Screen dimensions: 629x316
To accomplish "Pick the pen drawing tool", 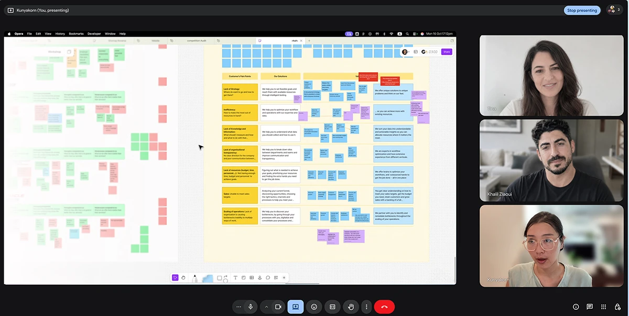I will coord(195,278).
